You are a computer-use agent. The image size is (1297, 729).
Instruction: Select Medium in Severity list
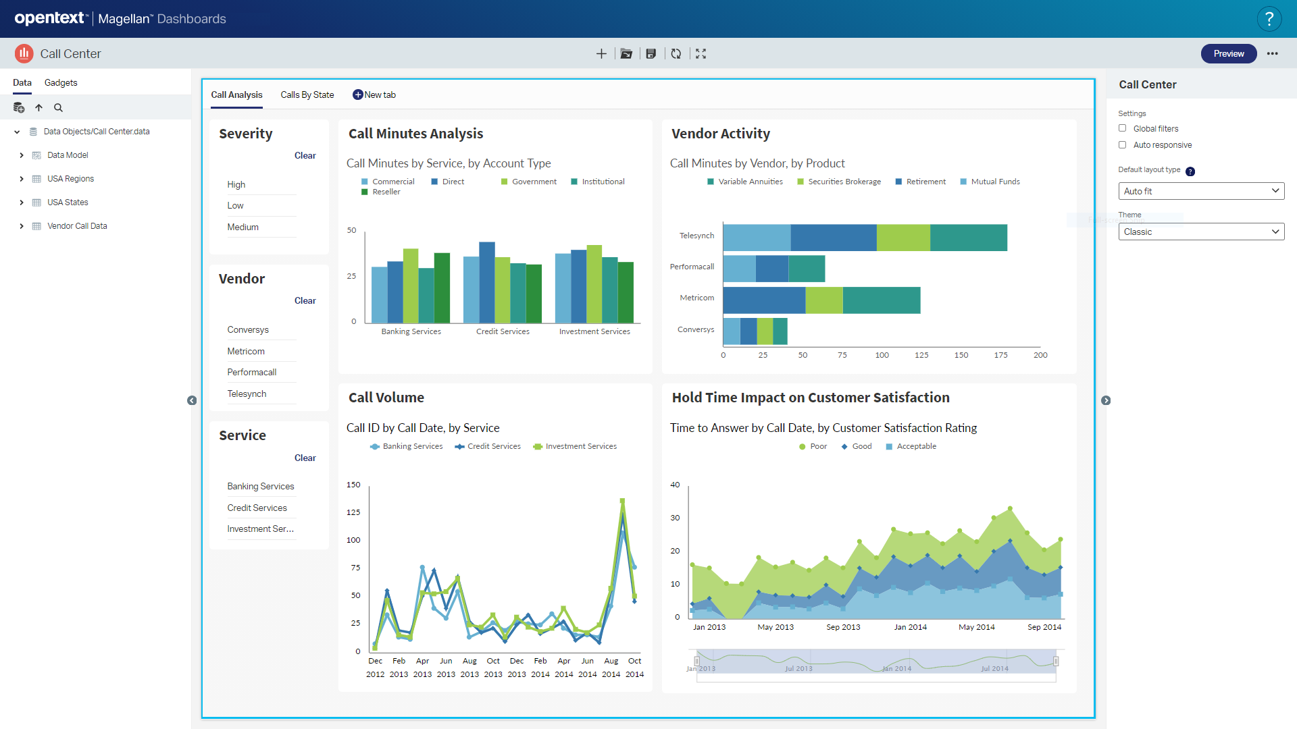pos(261,227)
